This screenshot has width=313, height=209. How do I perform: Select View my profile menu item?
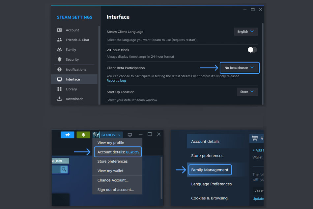(x=117, y=143)
